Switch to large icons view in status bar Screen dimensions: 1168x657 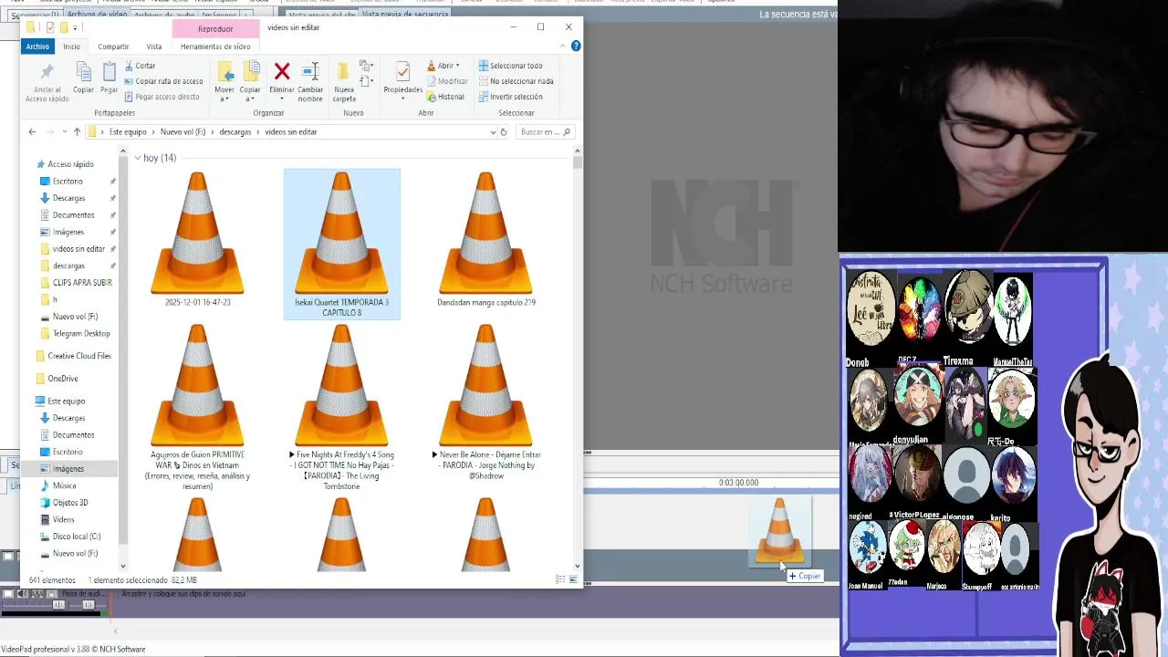coord(573,579)
